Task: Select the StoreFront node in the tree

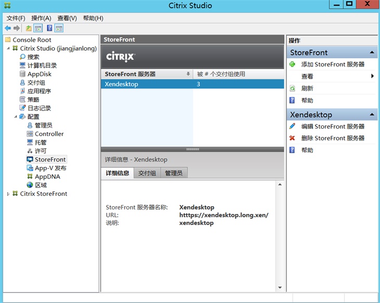Action: pyautogui.click(x=50, y=159)
